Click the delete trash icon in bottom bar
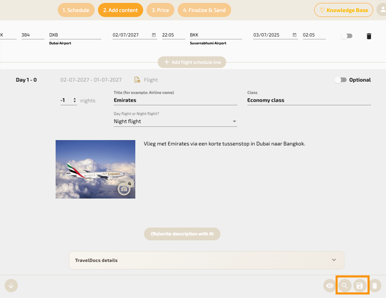Viewport: 386px width, 298px height. [375, 286]
